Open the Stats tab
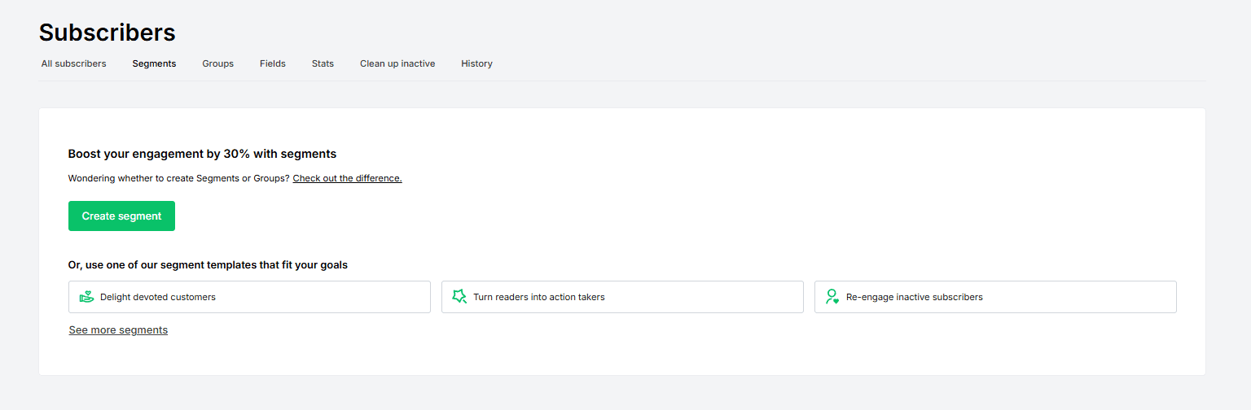This screenshot has height=410, width=1251. coord(323,63)
